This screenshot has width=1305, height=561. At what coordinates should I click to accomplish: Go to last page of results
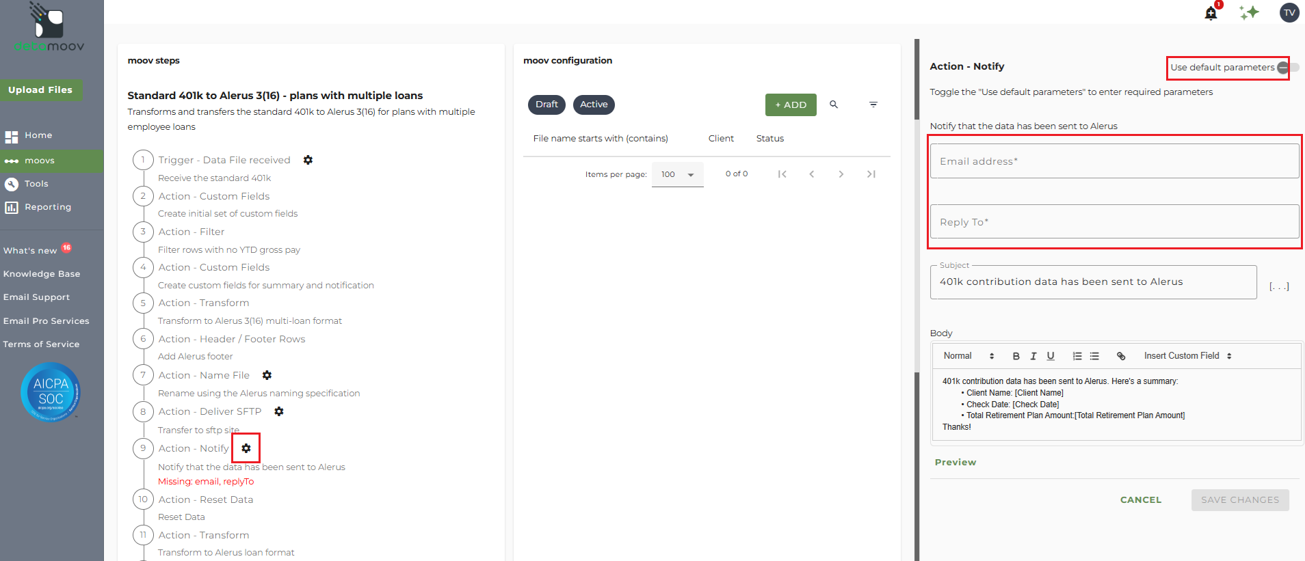(871, 174)
